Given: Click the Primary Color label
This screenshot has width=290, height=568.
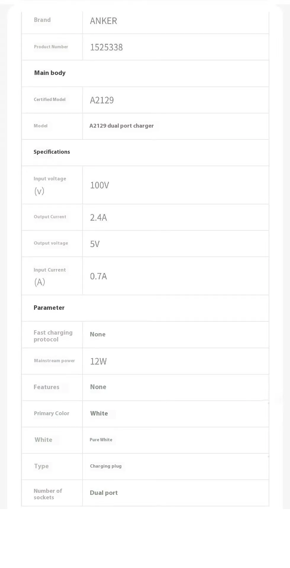Looking at the screenshot, I should point(51,413).
